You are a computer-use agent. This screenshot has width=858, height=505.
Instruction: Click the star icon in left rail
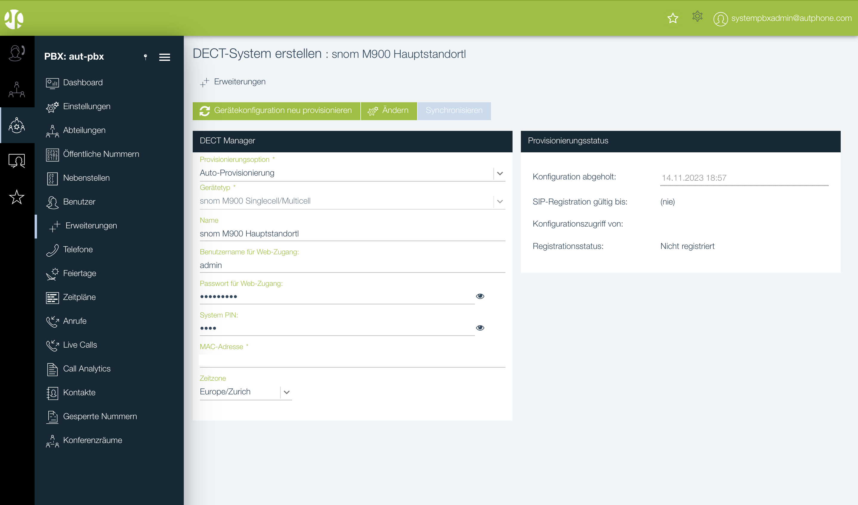coord(16,197)
